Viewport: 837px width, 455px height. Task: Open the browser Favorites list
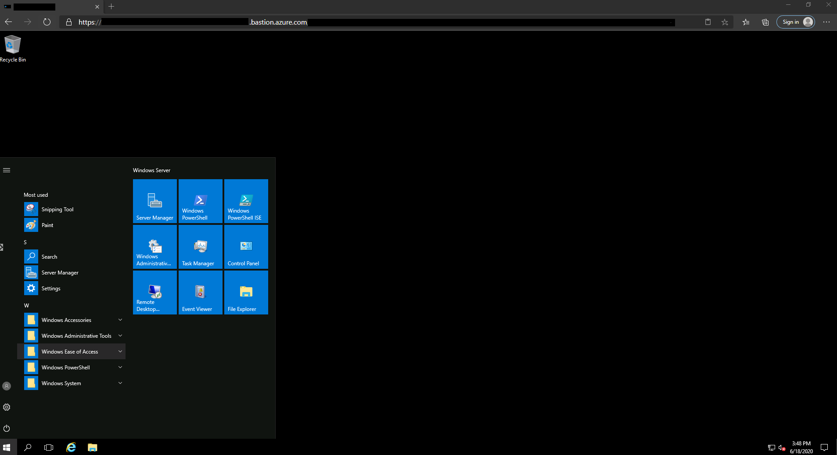click(x=746, y=22)
